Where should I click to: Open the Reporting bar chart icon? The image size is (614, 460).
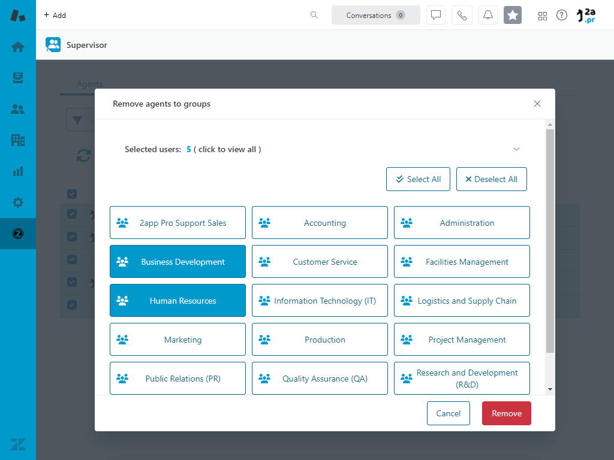[x=18, y=171]
